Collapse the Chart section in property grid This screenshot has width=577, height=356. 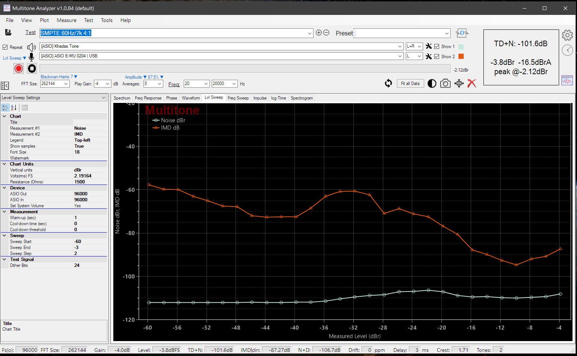[4, 116]
